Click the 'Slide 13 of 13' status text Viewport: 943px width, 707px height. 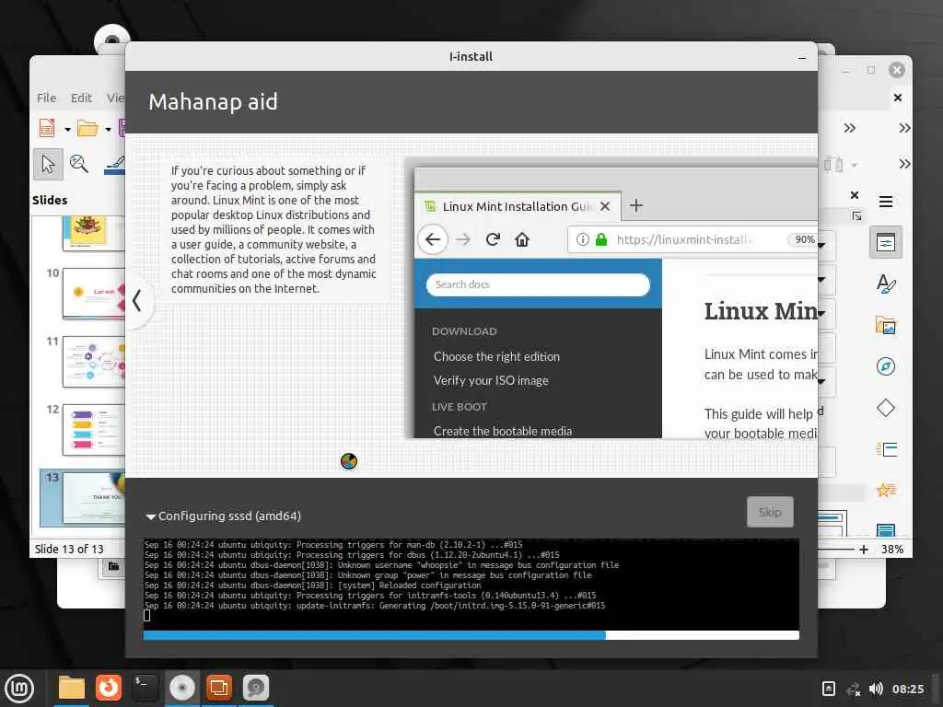pyautogui.click(x=69, y=549)
